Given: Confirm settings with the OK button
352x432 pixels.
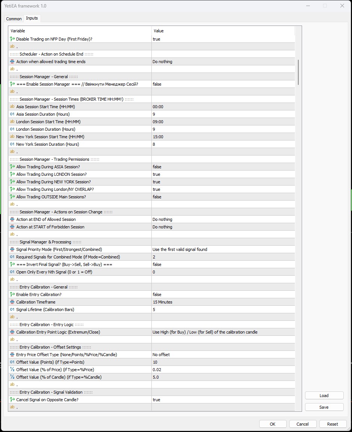Looking at the screenshot, I should tap(273, 424).
